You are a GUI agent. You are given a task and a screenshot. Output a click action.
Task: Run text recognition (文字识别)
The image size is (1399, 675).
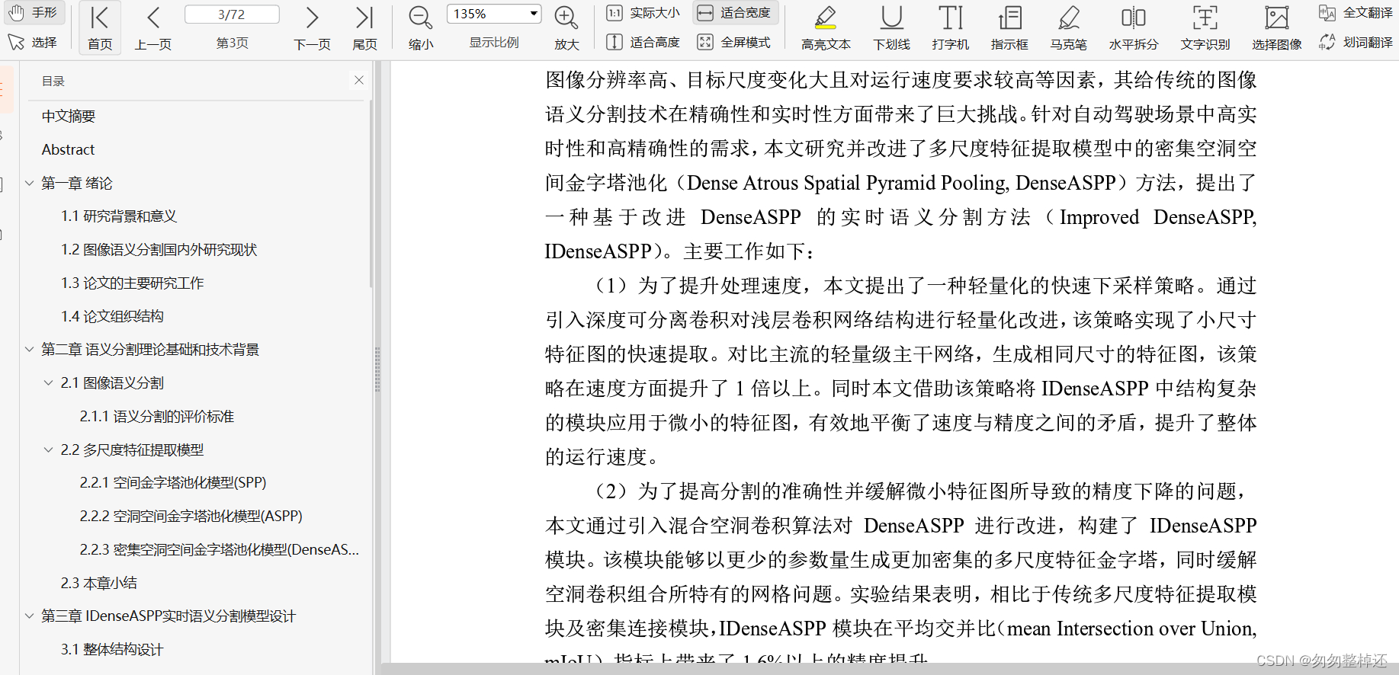coord(1205,28)
